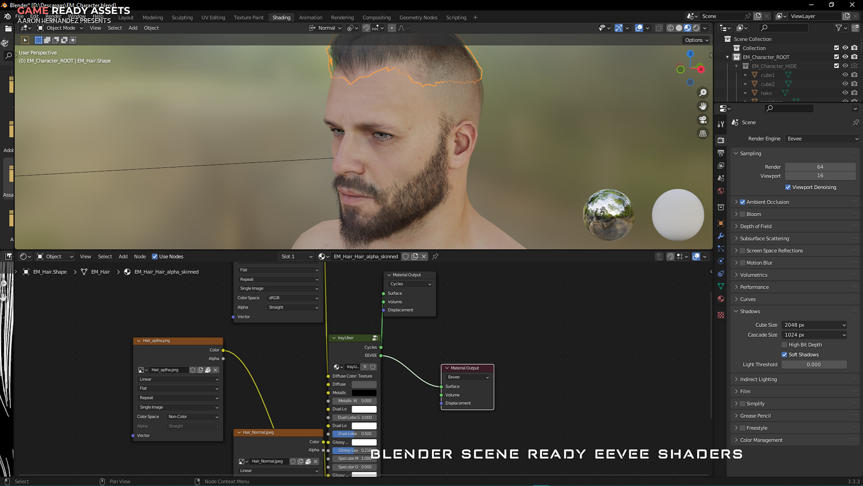Select solid viewport shading
The width and height of the screenshot is (863, 486).
tap(679, 28)
